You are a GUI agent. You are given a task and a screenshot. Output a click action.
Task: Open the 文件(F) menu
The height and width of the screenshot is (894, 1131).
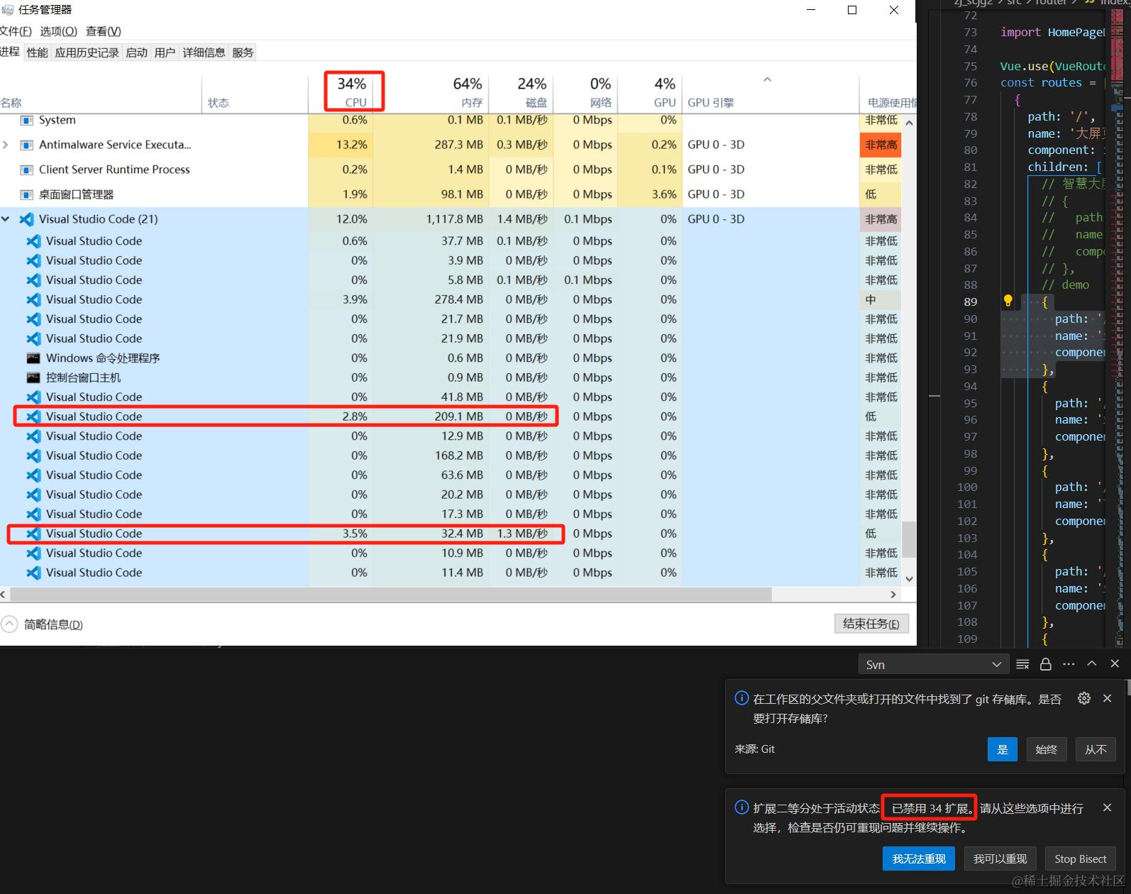tap(16, 31)
